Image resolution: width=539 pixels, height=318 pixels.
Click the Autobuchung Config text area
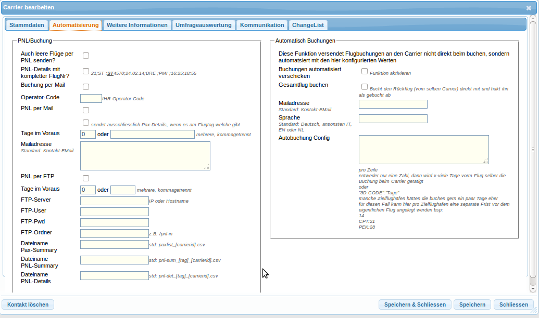click(x=423, y=149)
